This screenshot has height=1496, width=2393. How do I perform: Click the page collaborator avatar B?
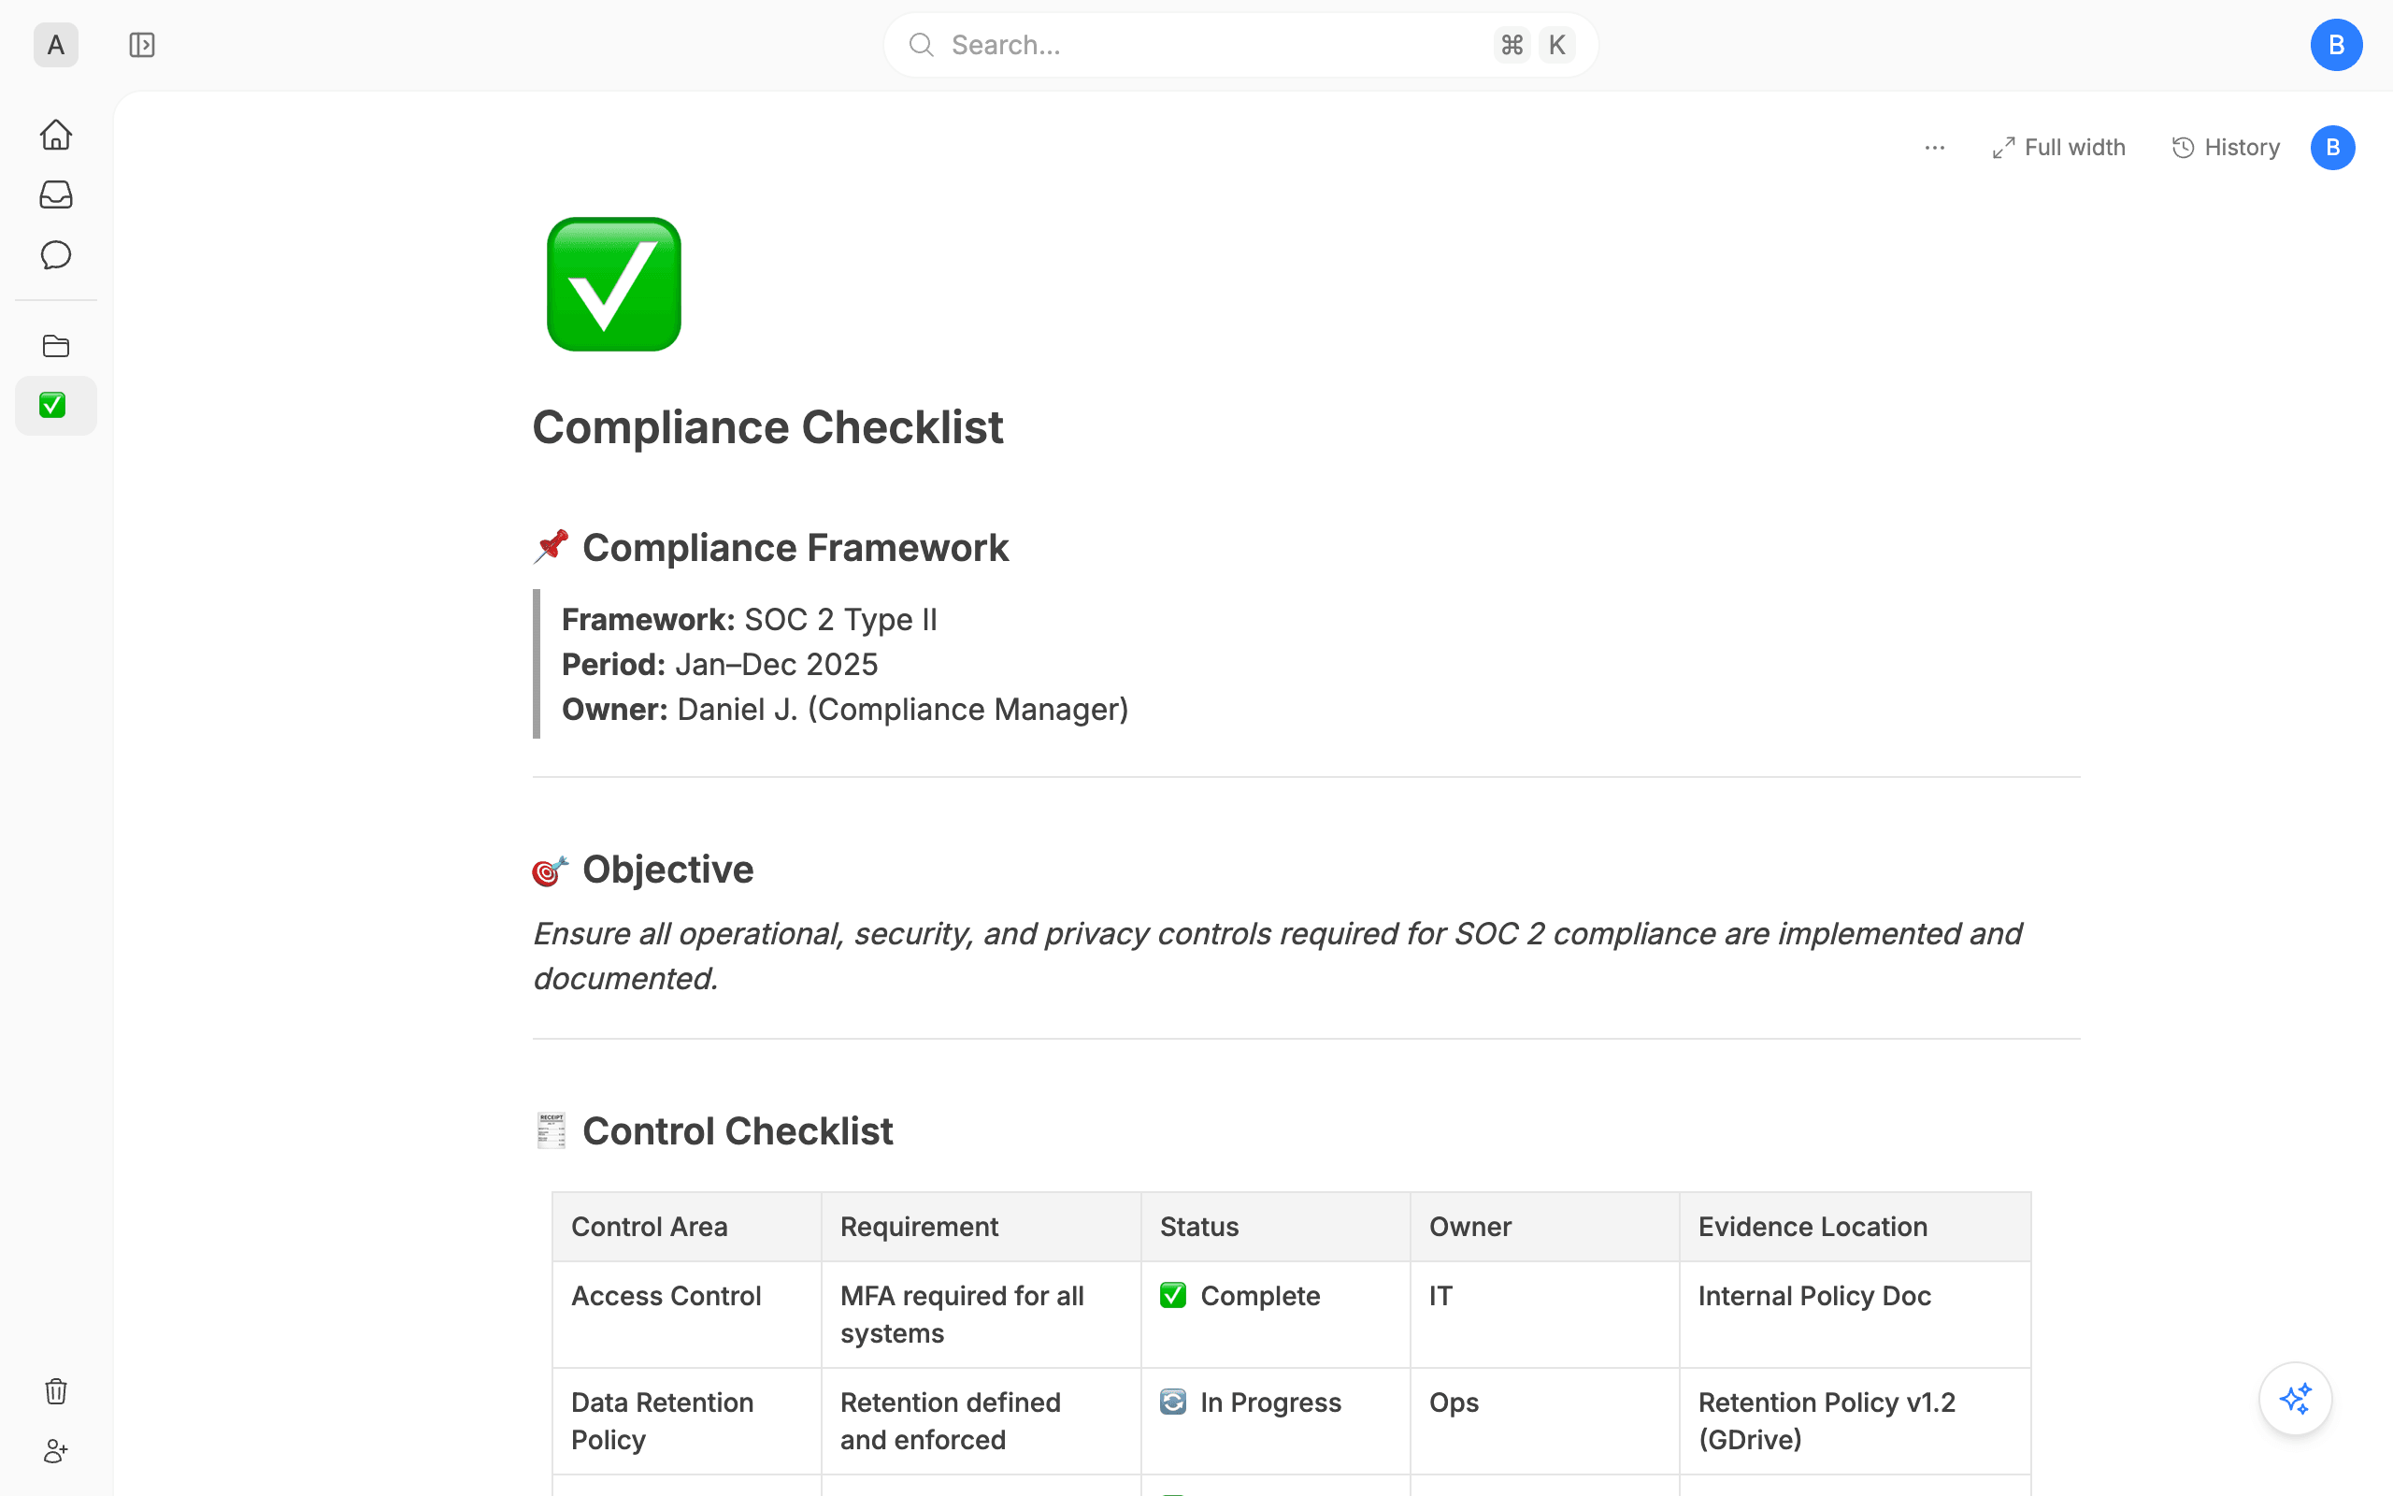(x=2332, y=148)
